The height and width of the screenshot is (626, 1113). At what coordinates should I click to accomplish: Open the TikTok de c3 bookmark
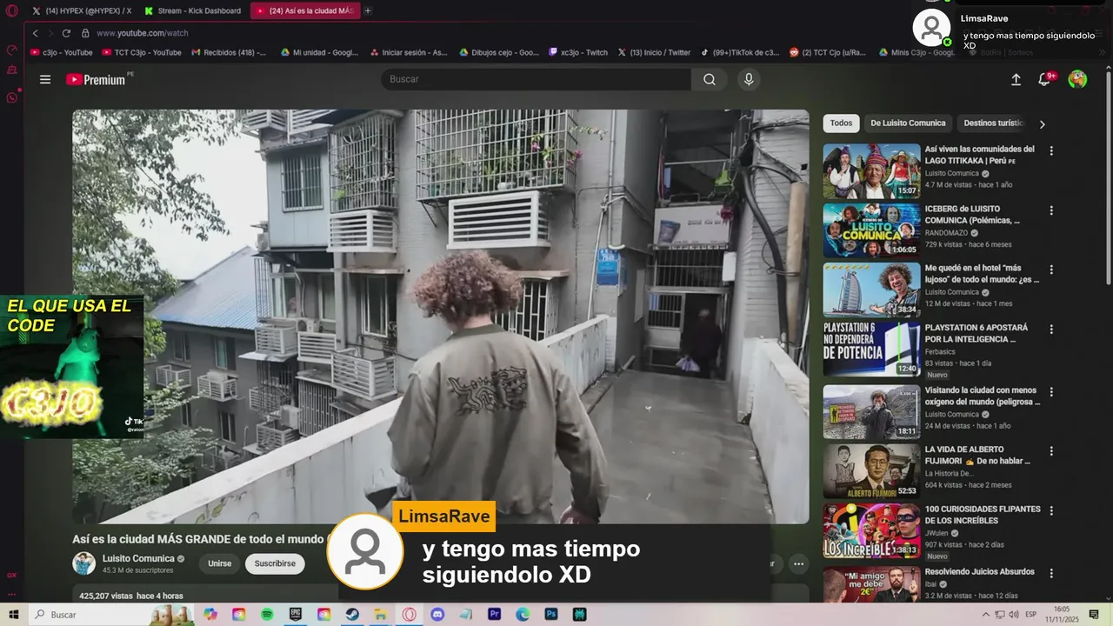click(x=740, y=52)
